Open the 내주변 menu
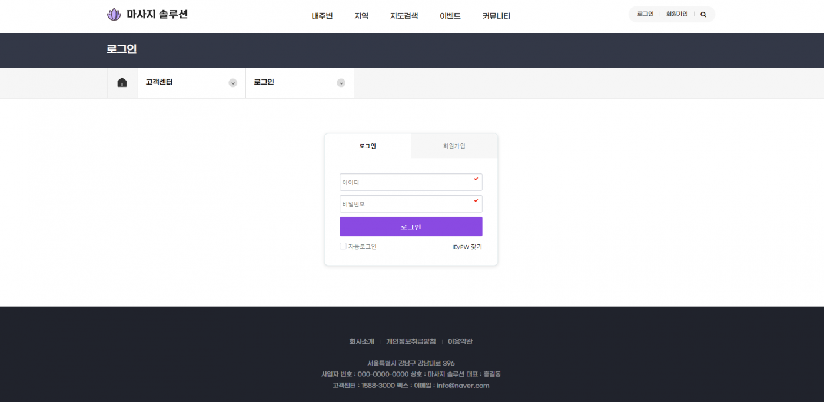824x402 pixels. point(322,16)
